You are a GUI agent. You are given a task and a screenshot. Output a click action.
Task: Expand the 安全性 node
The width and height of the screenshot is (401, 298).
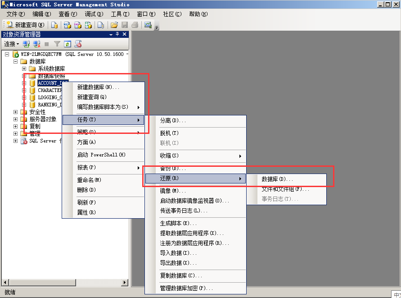tap(16, 112)
